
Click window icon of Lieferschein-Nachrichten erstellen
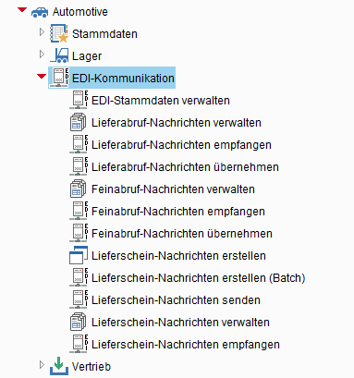pyautogui.click(x=79, y=255)
